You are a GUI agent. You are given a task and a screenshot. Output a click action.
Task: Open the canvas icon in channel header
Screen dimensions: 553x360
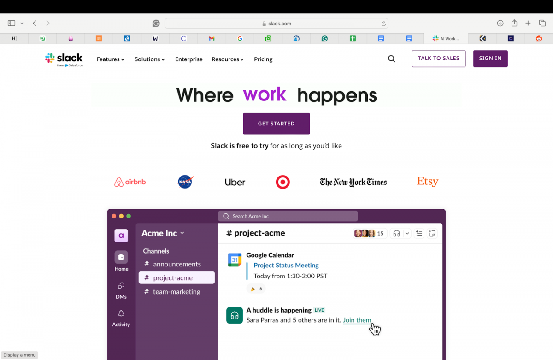click(x=432, y=233)
